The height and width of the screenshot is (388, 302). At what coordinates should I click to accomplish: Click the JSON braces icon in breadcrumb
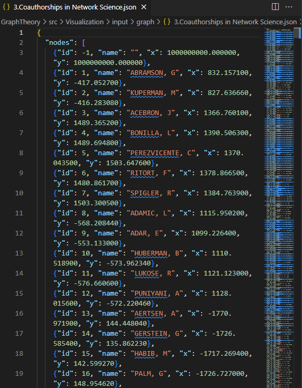167,22
